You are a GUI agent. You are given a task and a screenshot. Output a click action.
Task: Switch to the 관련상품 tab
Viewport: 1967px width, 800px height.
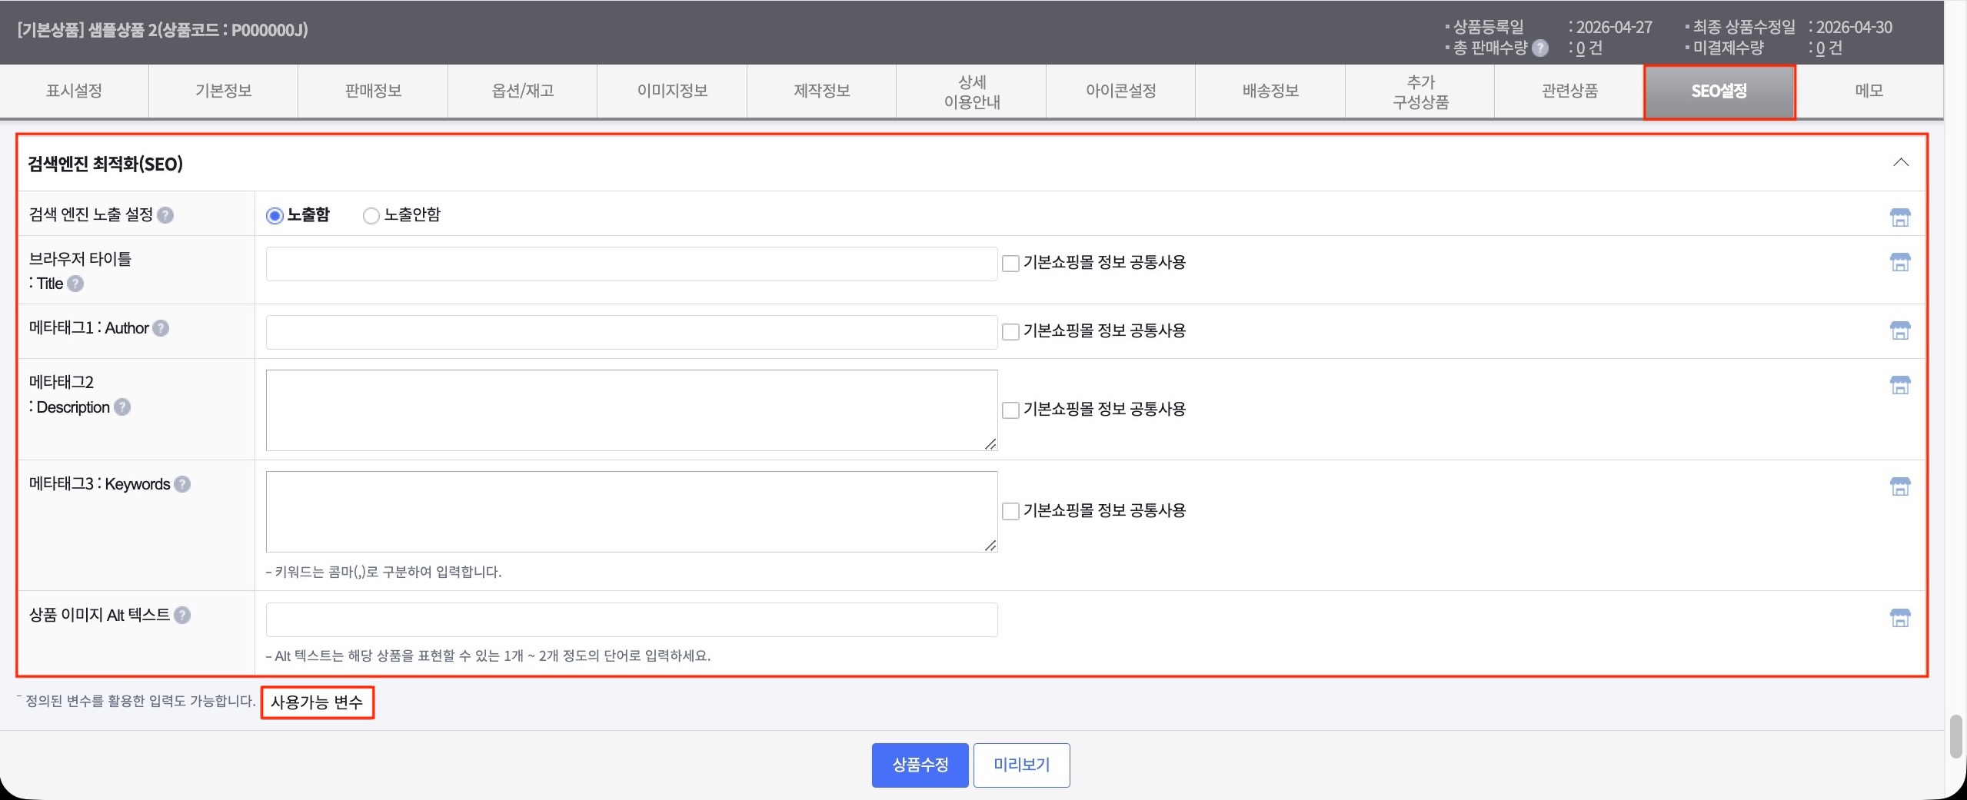pyautogui.click(x=1569, y=91)
